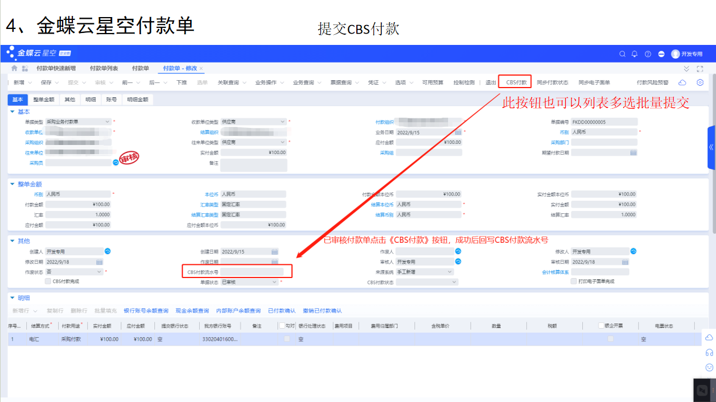Image resolution: width=716 pixels, height=402 pixels.
Task: Select the 采购付款 cell in row 1
Action: 72,339
